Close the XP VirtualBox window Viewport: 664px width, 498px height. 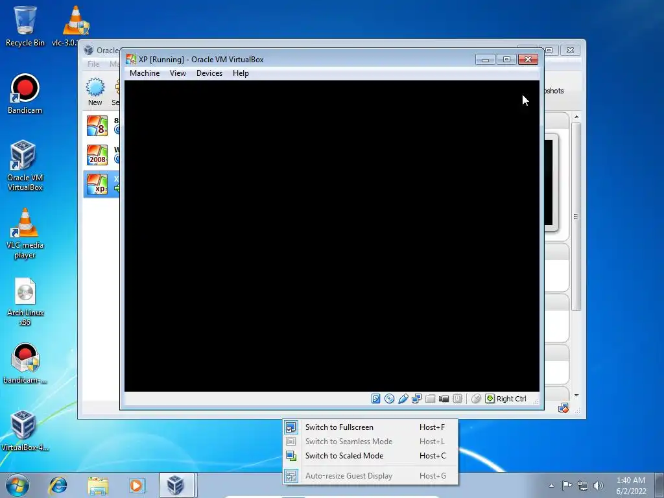tap(528, 59)
